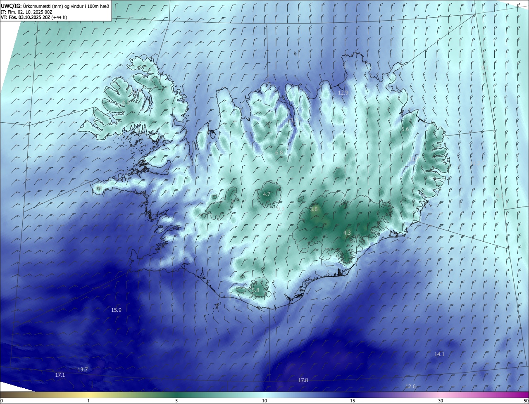Click the title text "Úrkomumætti (mm) og vindur í 100m hæð"
The image size is (529, 404).
click(66, 6)
